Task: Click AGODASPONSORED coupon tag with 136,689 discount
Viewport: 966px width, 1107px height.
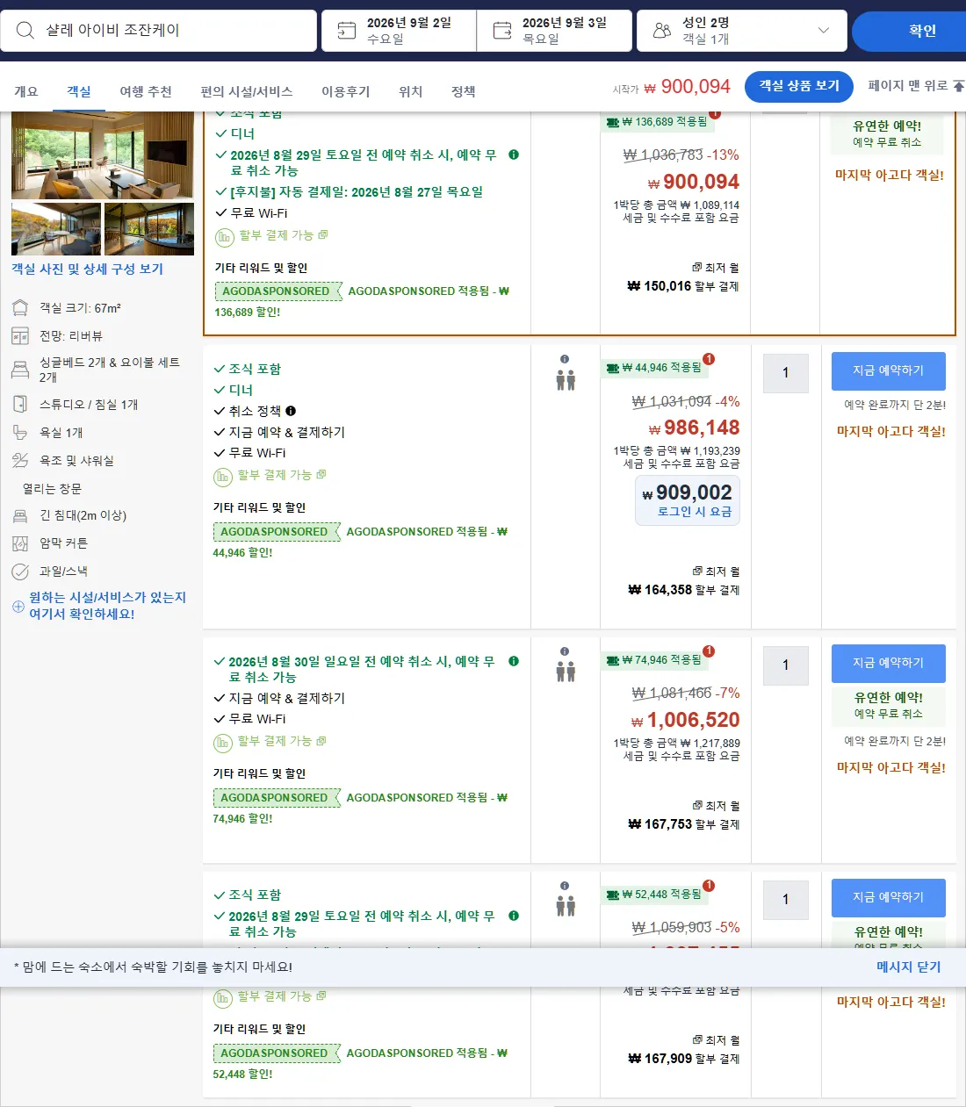Action: [x=278, y=291]
